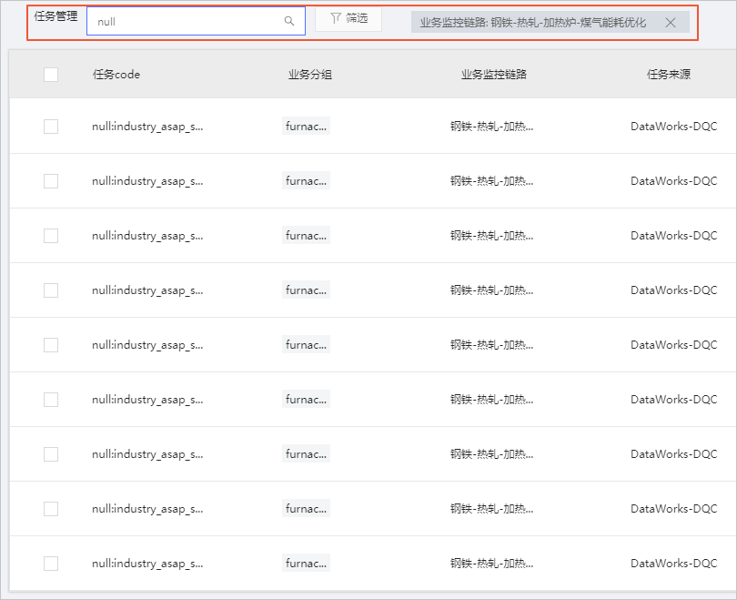The image size is (737, 600).
Task: Click the 任务来源 column header
Action: (669, 75)
